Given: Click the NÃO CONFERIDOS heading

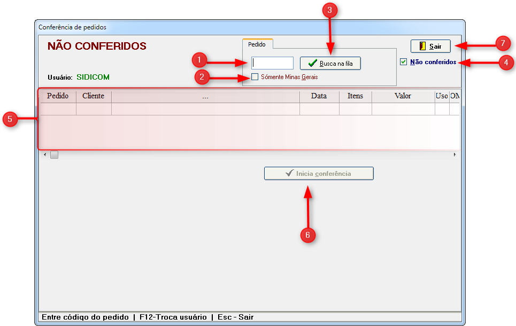Looking at the screenshot, I should click(x=97, y=46).
